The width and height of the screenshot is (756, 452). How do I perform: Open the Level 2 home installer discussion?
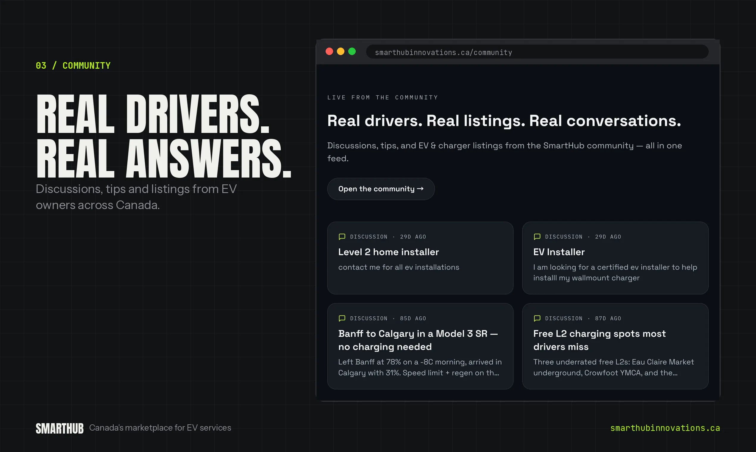coord(388,252)
